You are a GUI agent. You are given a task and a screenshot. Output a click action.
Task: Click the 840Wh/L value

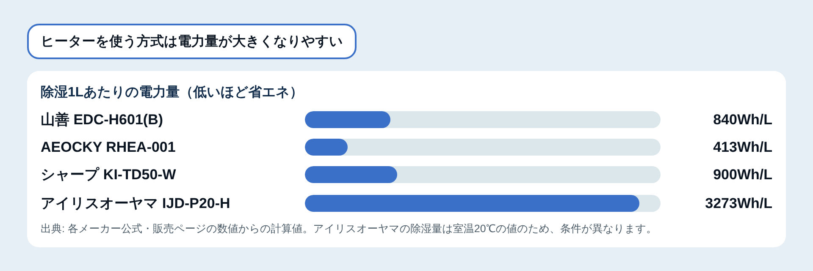(x=743, y=120)
